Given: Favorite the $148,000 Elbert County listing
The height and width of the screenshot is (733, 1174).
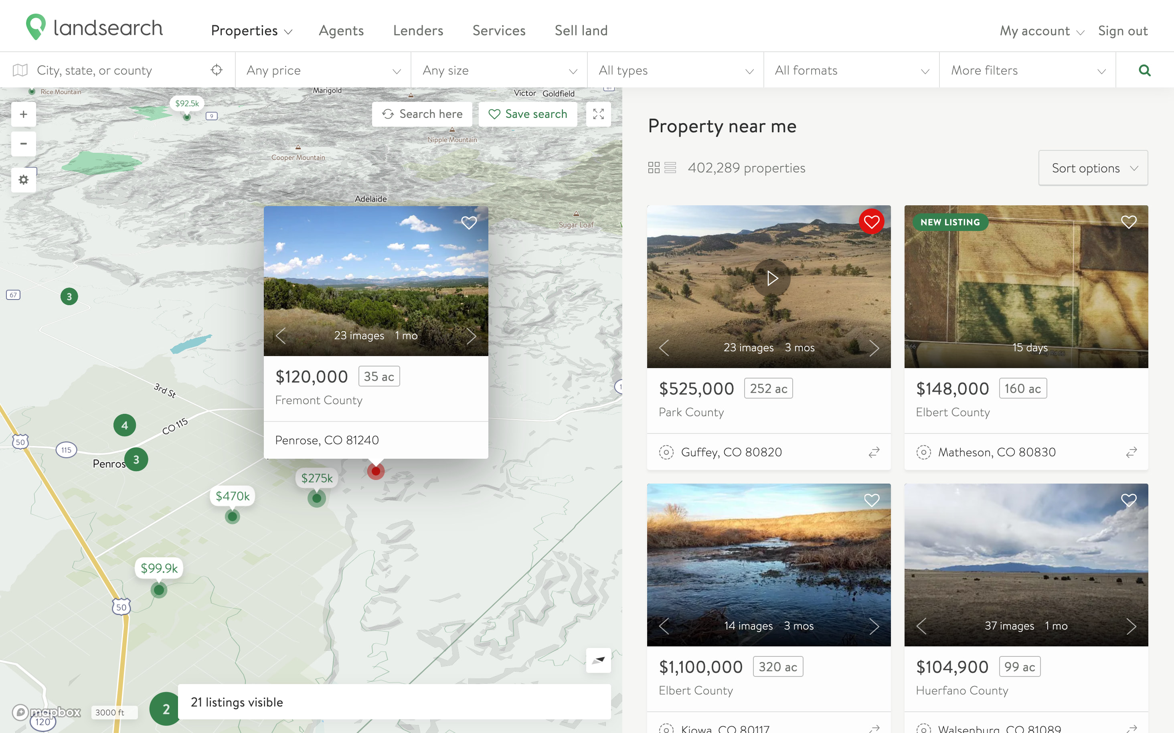Looking at the screenshot, I should 1128,222.
